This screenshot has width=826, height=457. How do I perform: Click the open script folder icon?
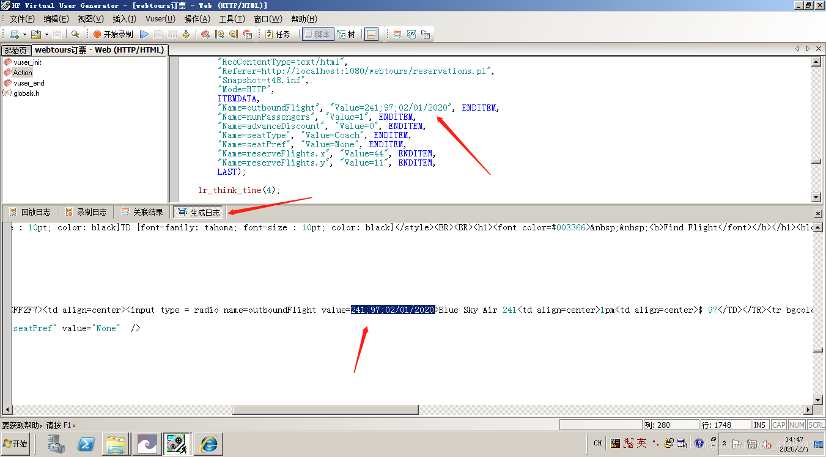click(x=35, y=34)
